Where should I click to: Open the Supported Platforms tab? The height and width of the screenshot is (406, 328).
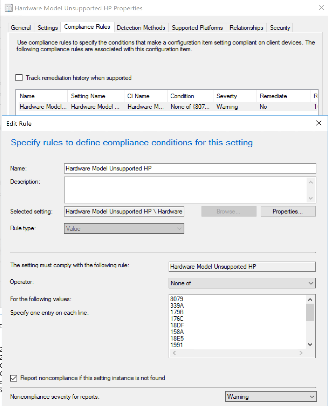pos(197,28)
